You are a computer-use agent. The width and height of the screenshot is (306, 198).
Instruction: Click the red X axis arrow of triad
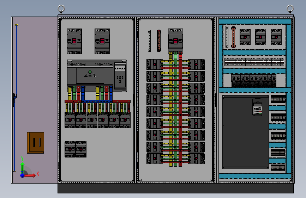[x=29, y=175]
